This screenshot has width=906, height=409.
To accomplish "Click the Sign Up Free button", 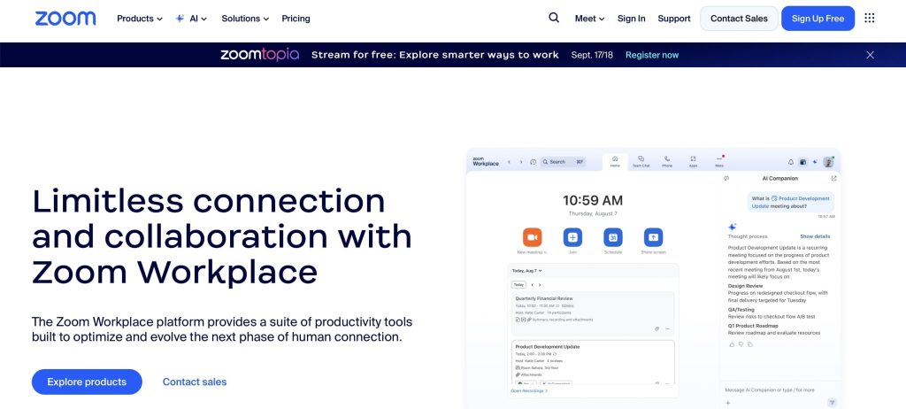I will 818,19.
